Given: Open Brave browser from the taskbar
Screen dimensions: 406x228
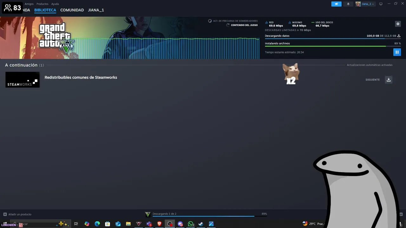Looking at the screenshot, I should click(159, 224).
